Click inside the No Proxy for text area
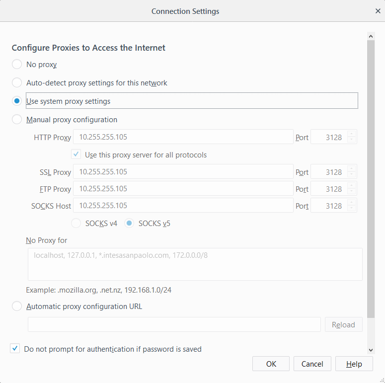This screenshot has height=383, width=385. (x=195, y=264)
